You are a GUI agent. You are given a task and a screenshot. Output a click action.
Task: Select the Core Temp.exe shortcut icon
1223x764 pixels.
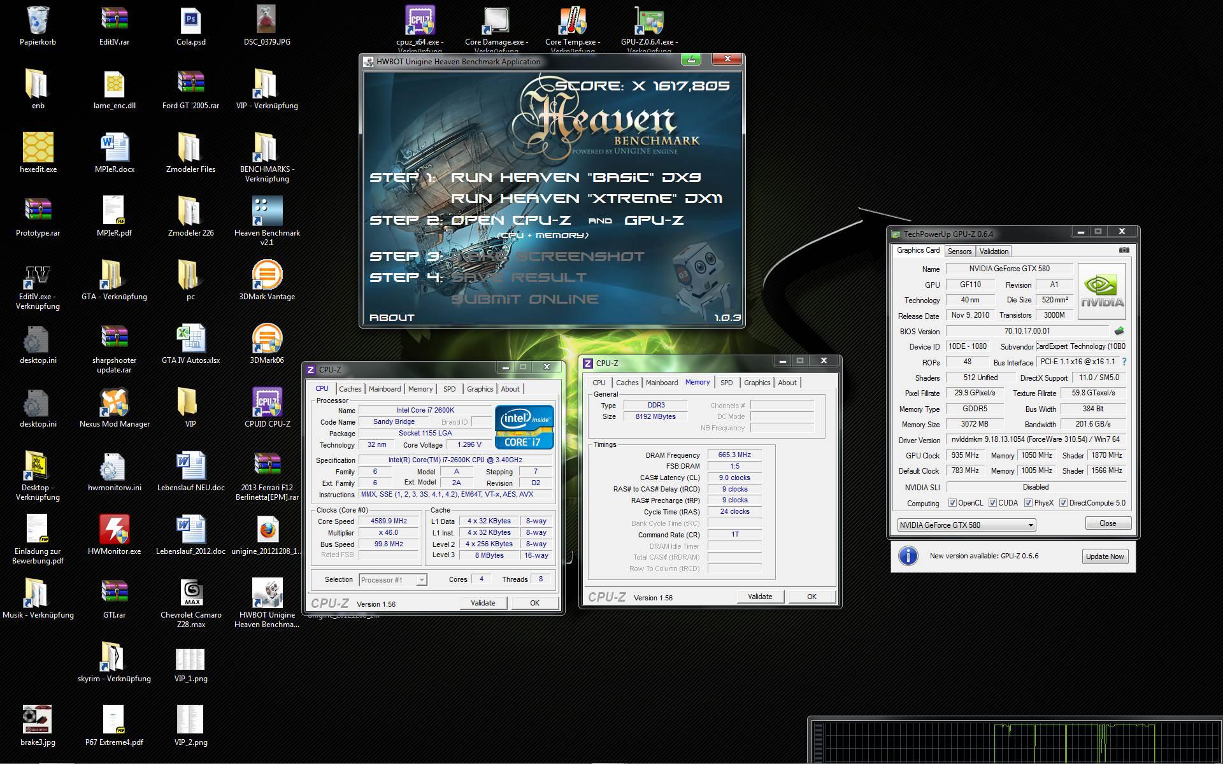[573, 20]
